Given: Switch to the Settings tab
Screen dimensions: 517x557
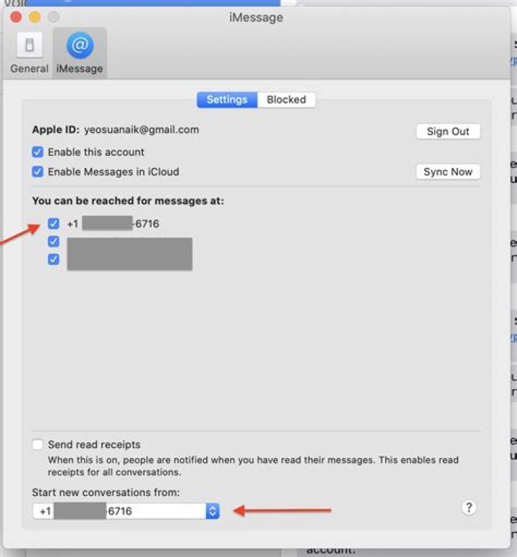Looking at the screenshot, I should tap(227, 100).
